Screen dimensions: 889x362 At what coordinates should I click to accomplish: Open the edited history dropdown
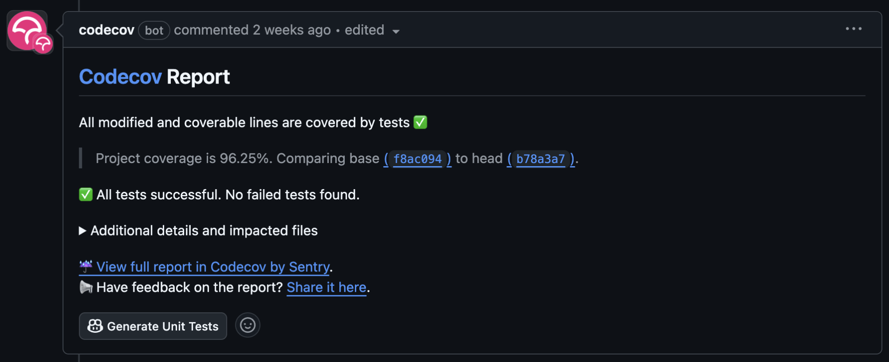tap(364, 30)
